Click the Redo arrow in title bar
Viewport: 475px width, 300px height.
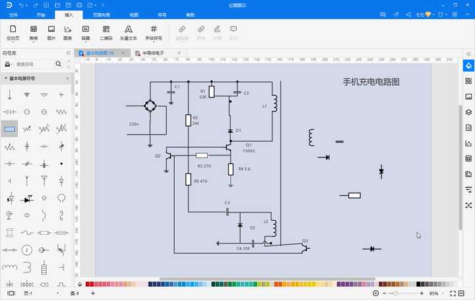(x=36, y=5)
